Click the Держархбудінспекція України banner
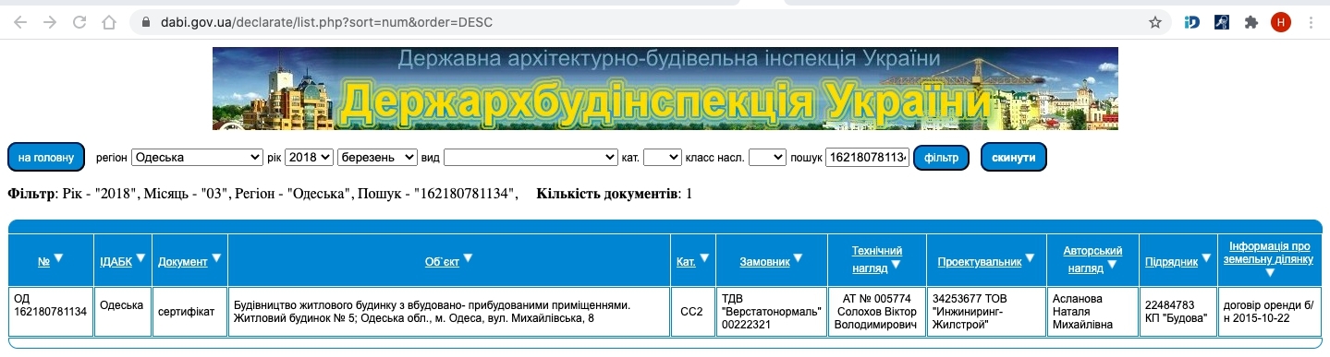 pos(665,89)
